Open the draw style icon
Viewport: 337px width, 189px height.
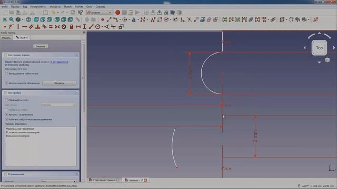click(x=18, y=20)
